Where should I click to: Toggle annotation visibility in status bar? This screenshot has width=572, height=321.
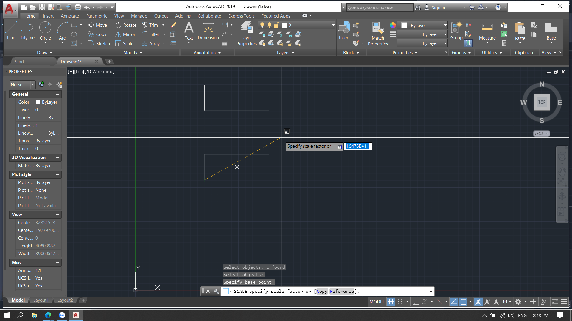(x=478, y=302)
